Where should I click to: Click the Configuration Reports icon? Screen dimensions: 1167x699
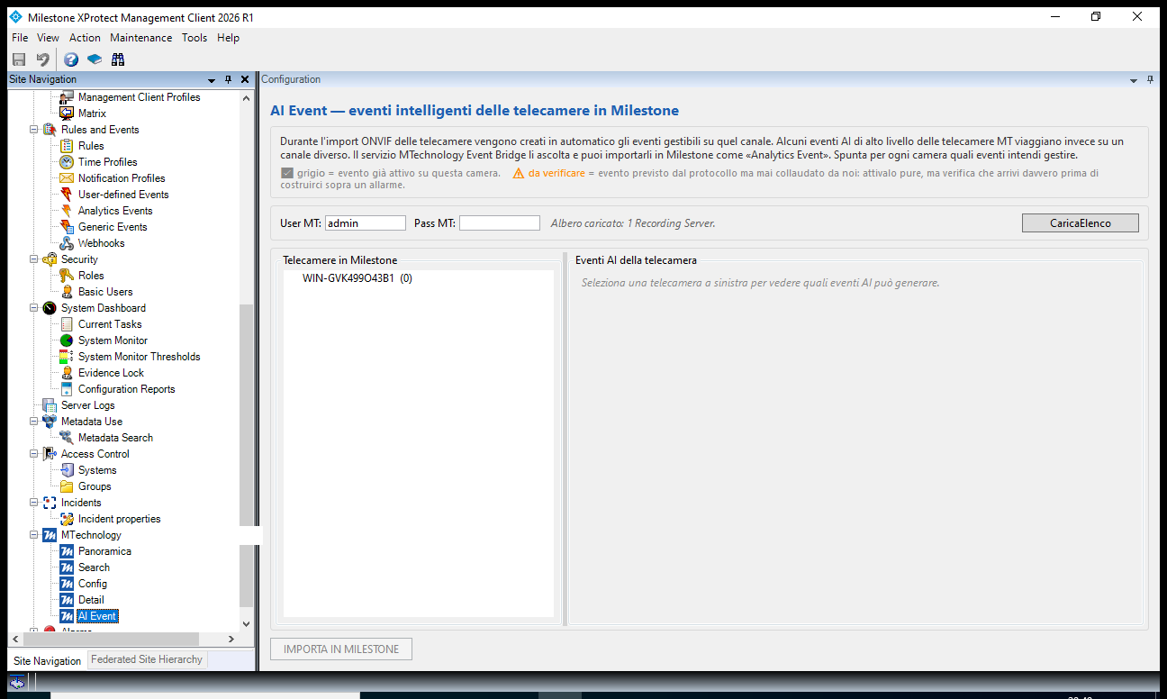(x=67, y=389)
